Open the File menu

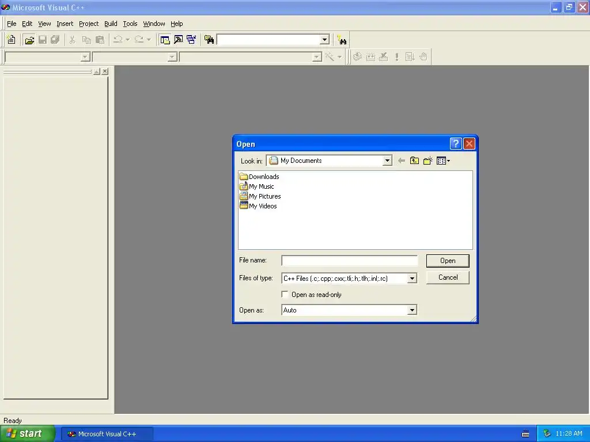coord(12,24)
